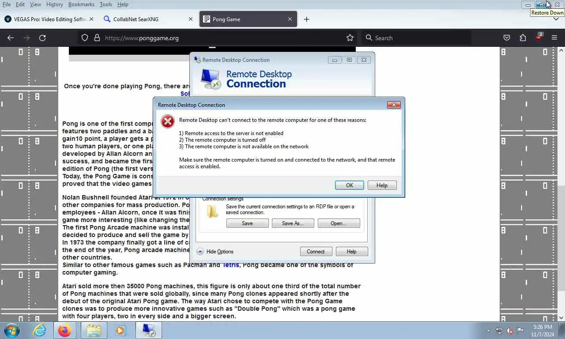Click the network tray icon

(x=499, y=331)
